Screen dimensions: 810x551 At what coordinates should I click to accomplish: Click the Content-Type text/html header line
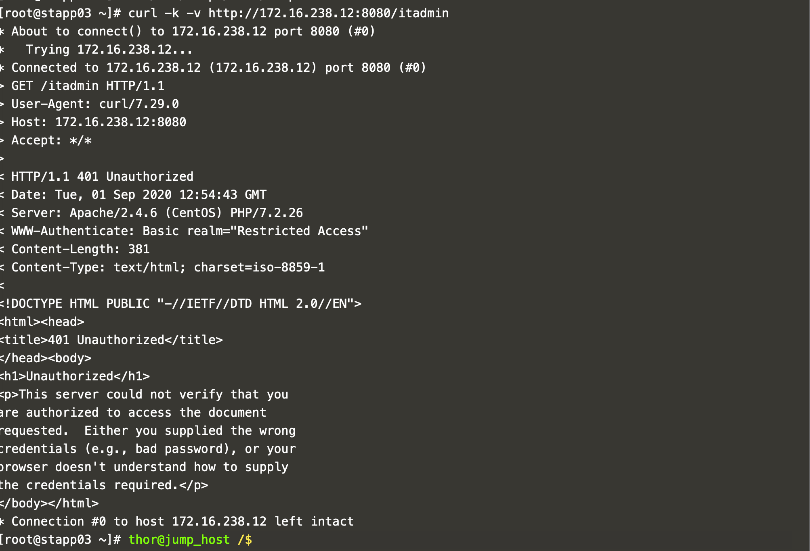(168, 267)
